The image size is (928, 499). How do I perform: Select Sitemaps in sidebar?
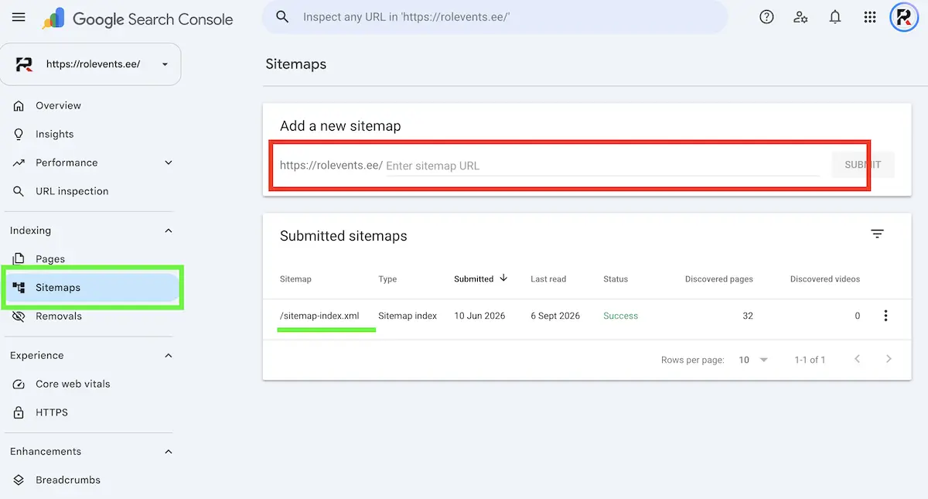pos(92,288)
